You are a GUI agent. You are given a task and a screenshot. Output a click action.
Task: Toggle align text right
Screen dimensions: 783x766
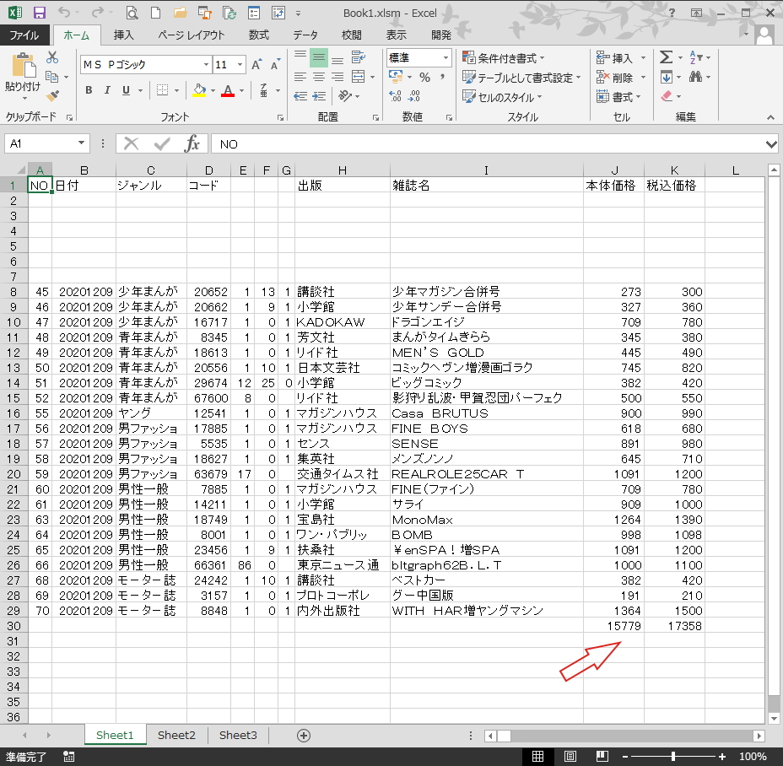pyautogui.click(x=337, y=77)
